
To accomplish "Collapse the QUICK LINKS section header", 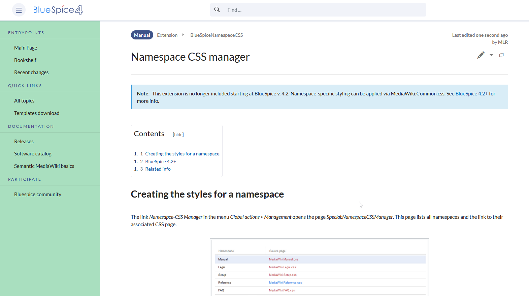I will coord(25,86).
